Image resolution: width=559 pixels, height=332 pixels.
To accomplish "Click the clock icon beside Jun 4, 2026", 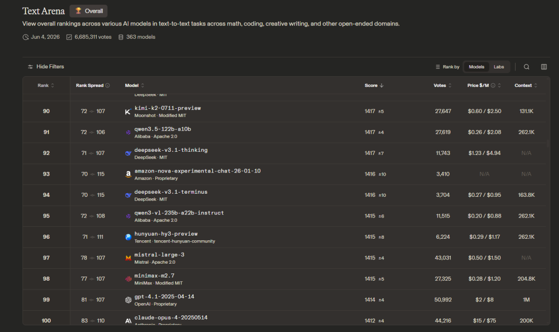I will click(x=26, y=37).
